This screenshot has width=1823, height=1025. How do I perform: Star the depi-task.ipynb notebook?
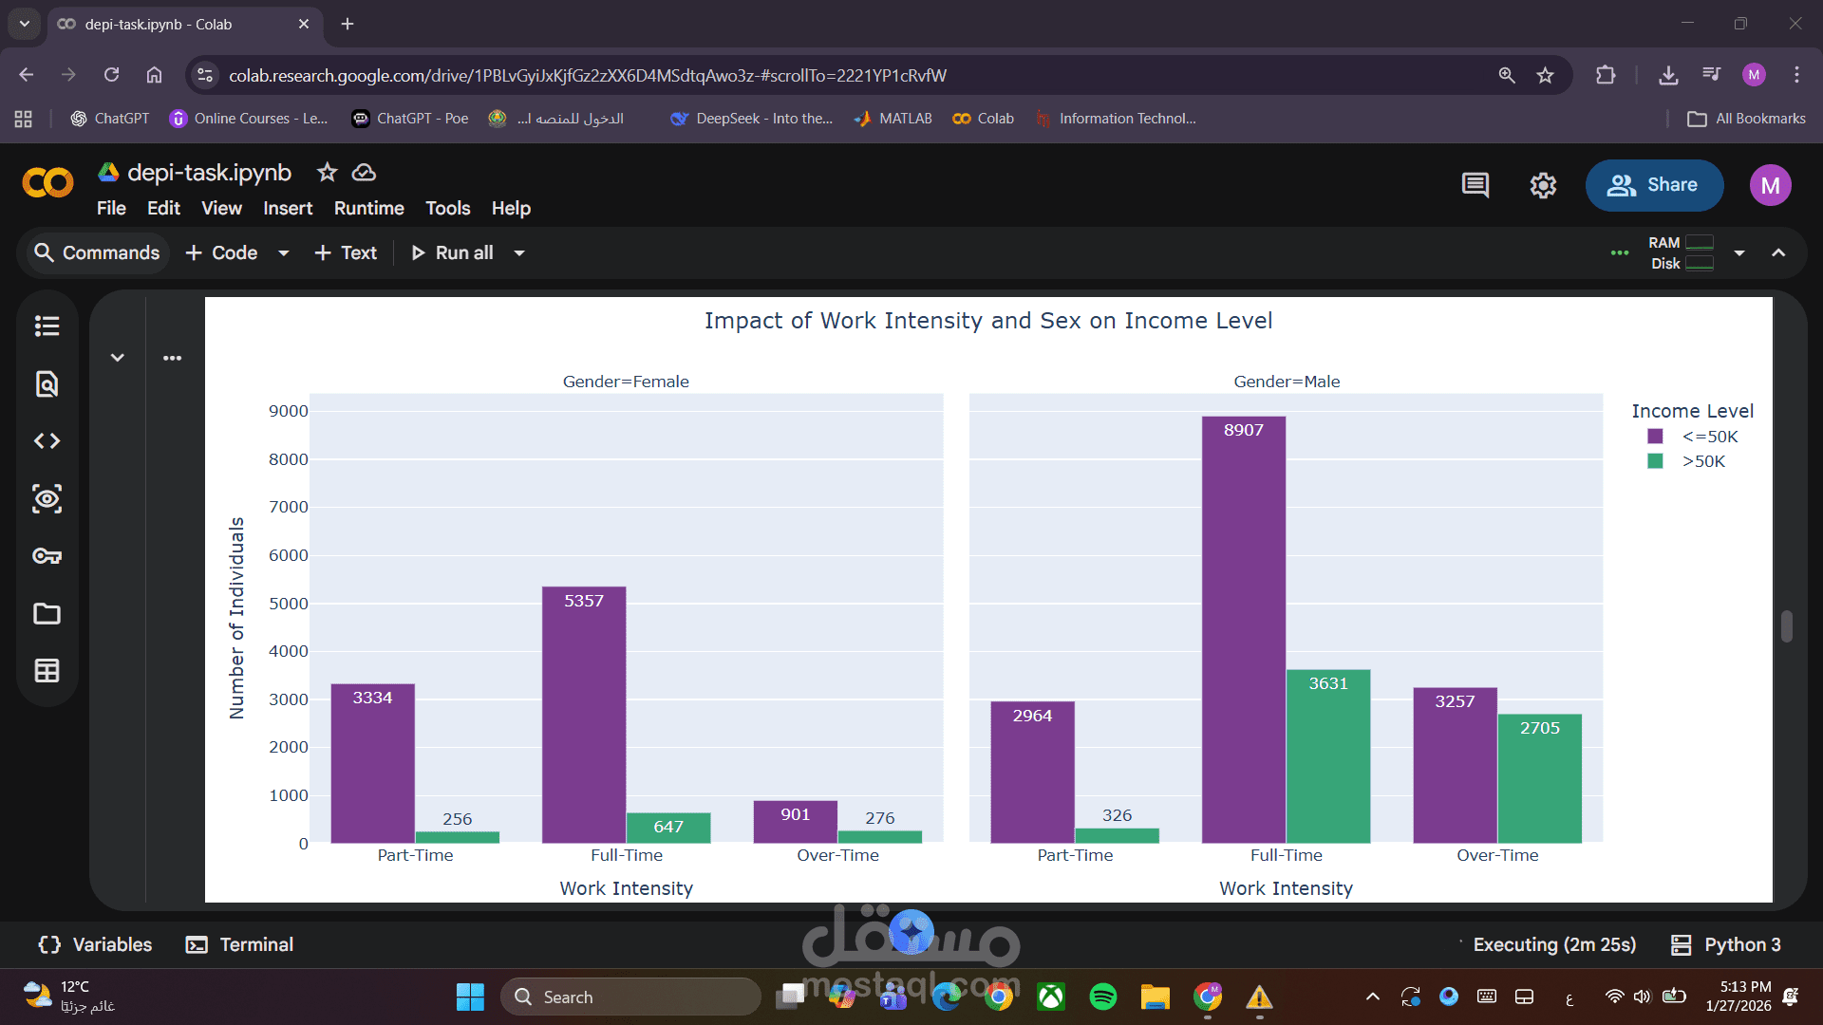pyautogui.click(x=327, y=172)
